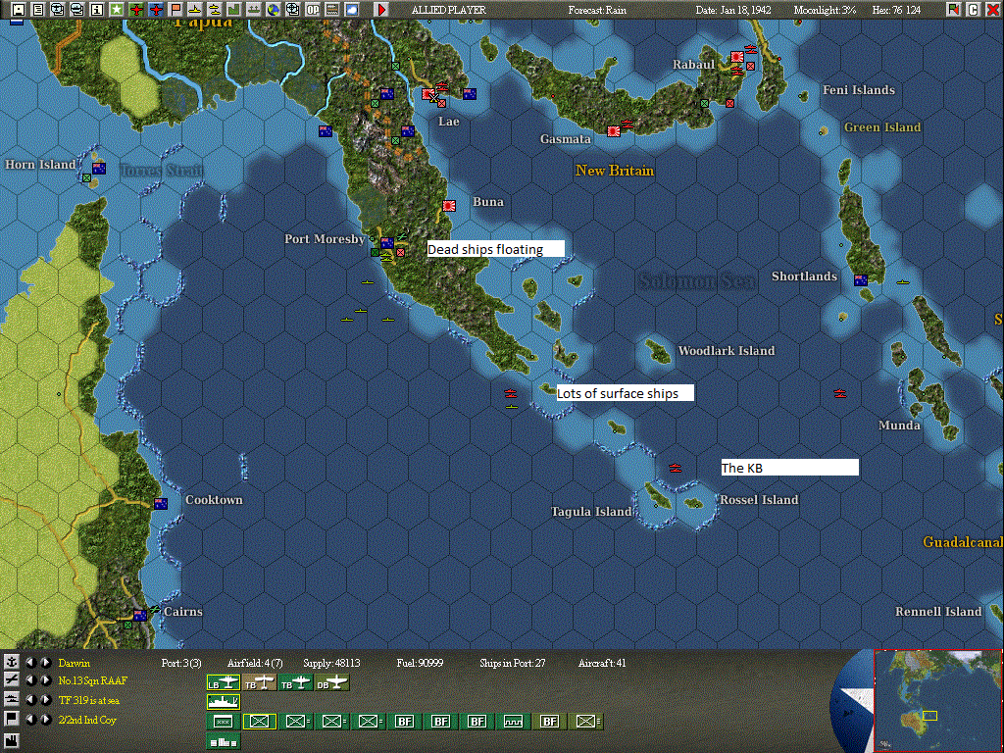
Task: Select the DB dive bomber icon
Action: (x=331, y=683)
